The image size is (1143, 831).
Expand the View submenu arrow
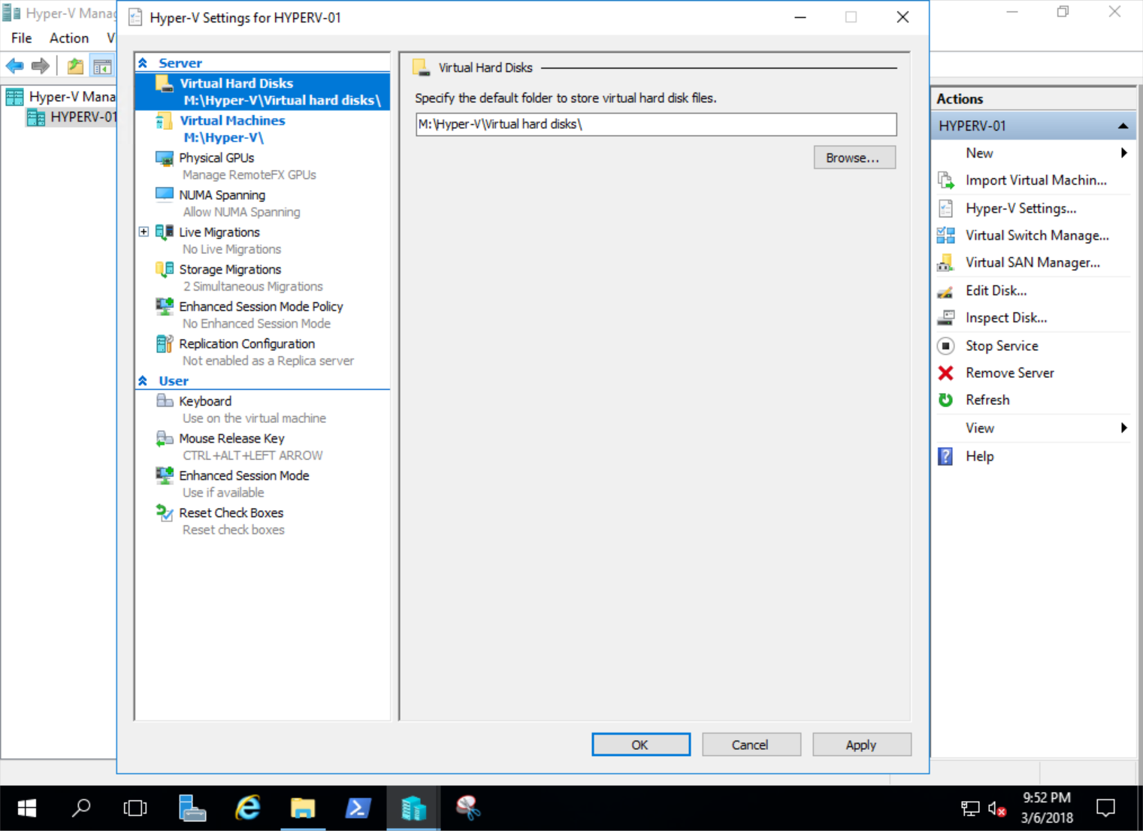pos(1124,428)
